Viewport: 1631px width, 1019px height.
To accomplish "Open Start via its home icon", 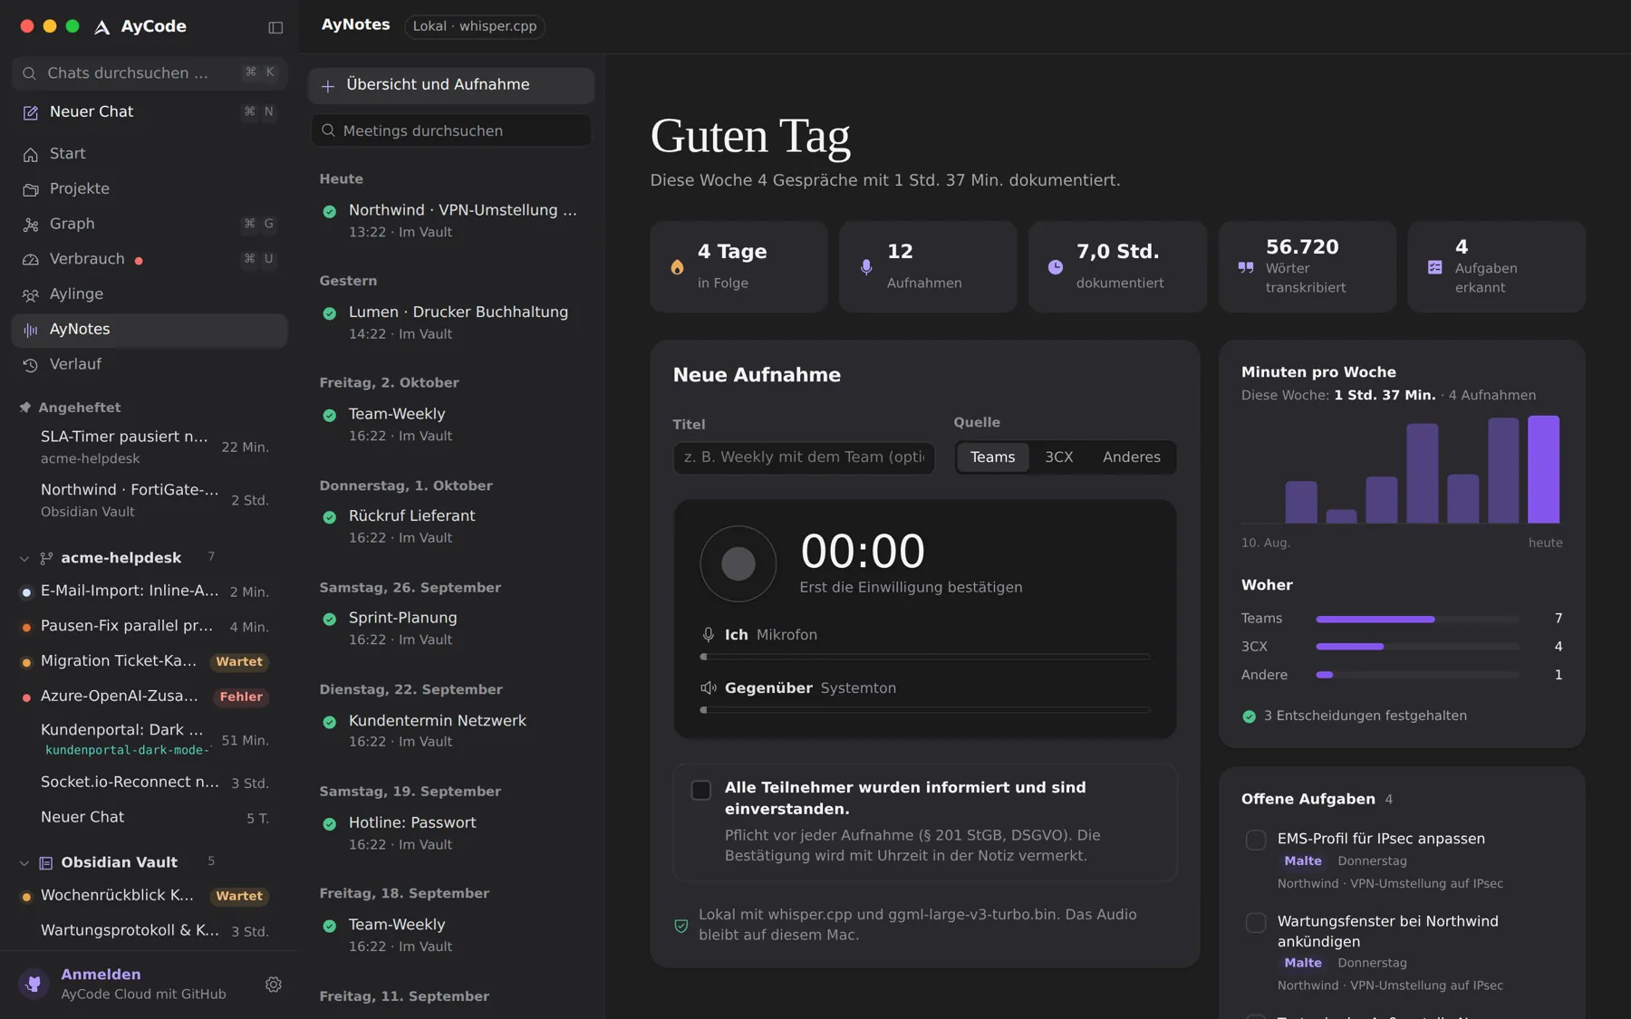I will click(31, 154).
